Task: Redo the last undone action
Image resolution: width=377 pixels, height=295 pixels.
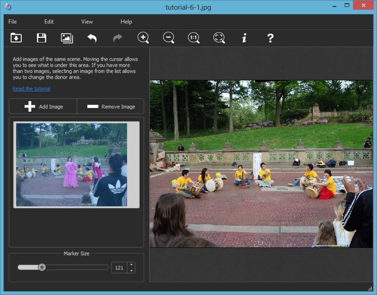Action: [117, 38]
